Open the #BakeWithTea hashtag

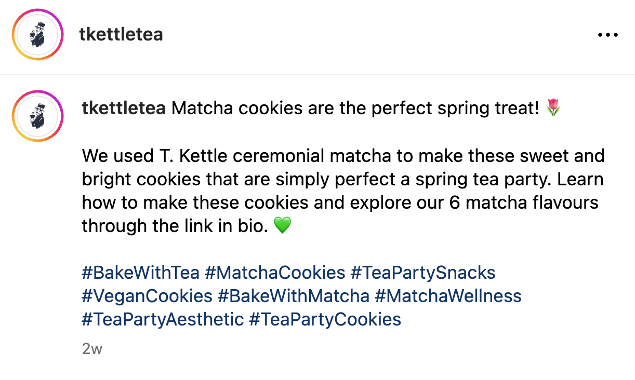point(140,273)
